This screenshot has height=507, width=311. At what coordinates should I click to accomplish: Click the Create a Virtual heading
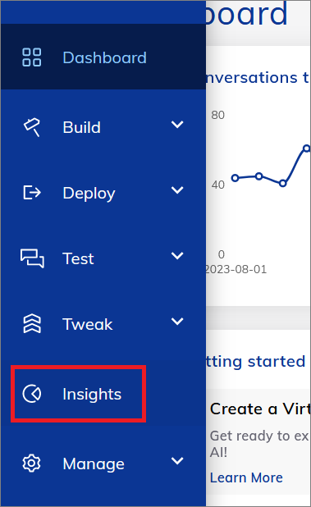tap(260, 409)
